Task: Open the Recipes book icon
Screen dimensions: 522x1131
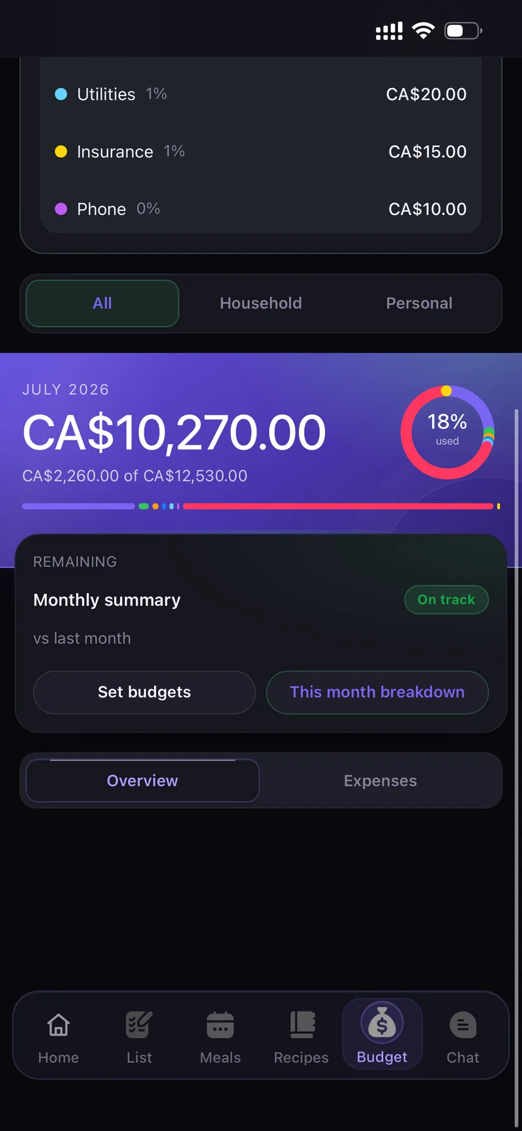Action: (301, 1024)
